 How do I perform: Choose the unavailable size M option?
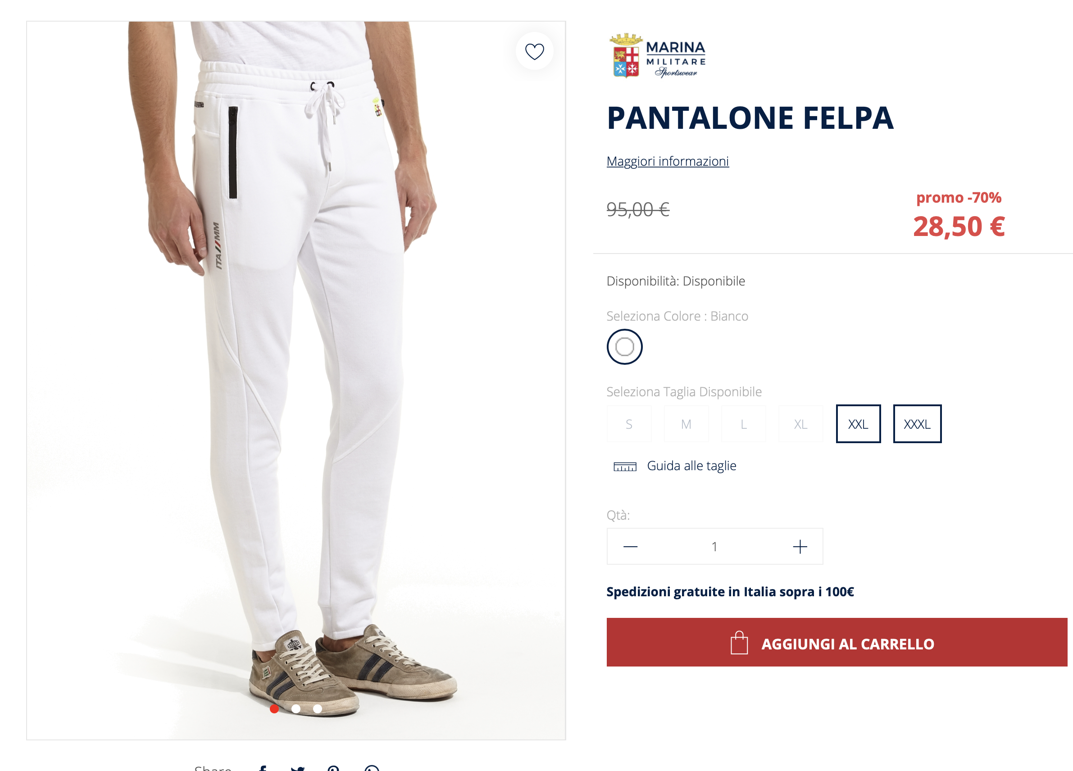[x=686, y=424]
